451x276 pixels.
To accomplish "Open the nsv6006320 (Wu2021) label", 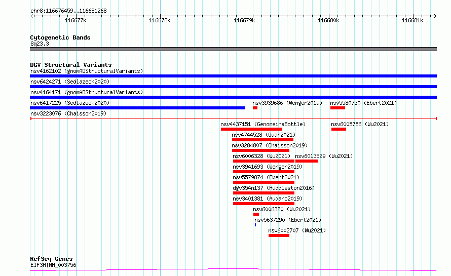I will 282,209.
